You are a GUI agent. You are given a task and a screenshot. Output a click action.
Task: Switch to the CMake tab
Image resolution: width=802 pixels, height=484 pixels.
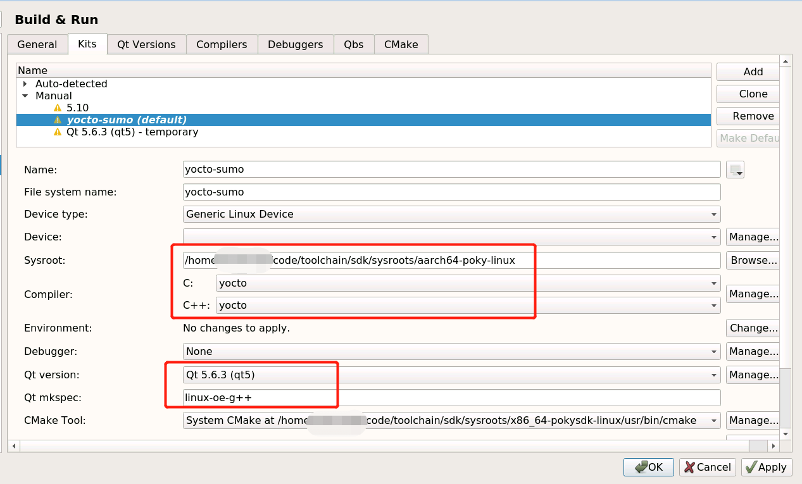click(401, 44)
